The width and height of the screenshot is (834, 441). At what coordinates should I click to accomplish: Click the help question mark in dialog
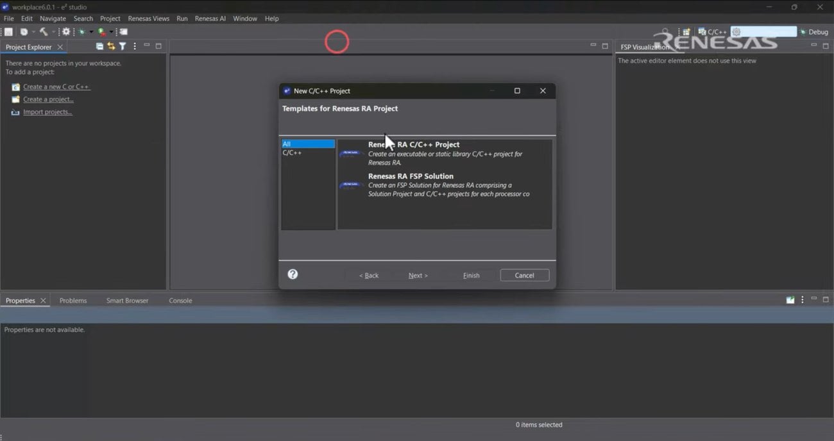click(293, 274)
